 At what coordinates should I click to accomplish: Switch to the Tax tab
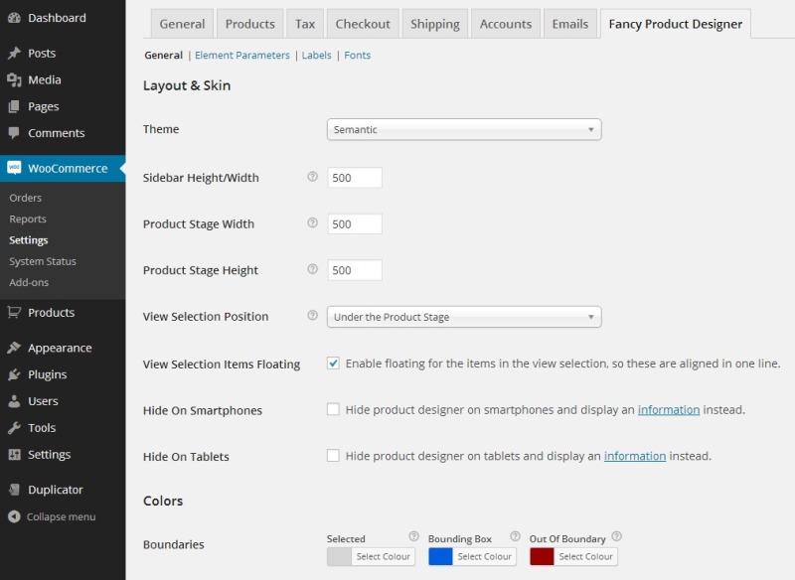point(305,24)
